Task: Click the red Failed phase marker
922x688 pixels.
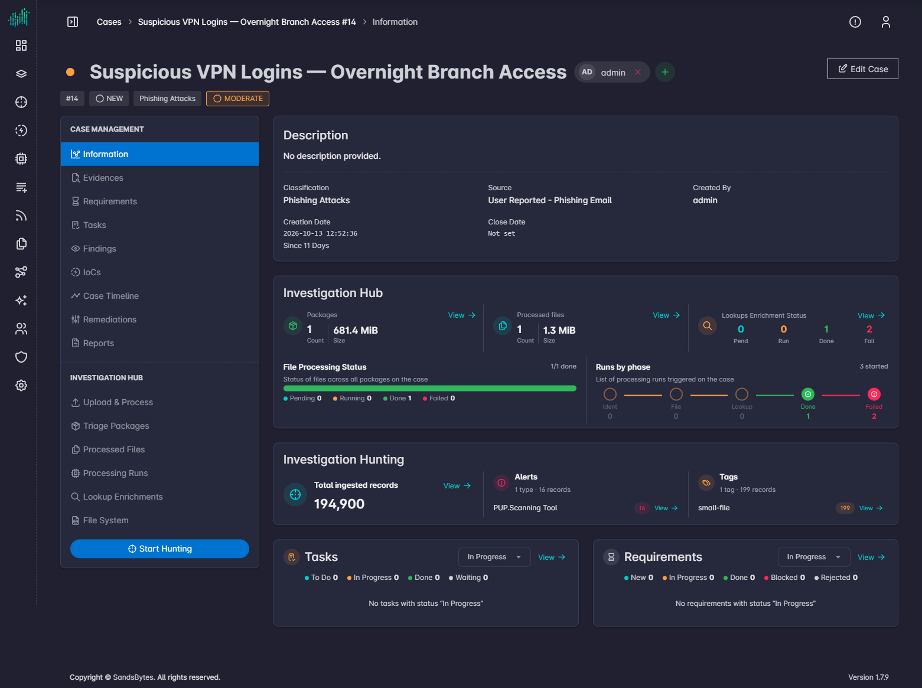Action: (x=874, y=394)
